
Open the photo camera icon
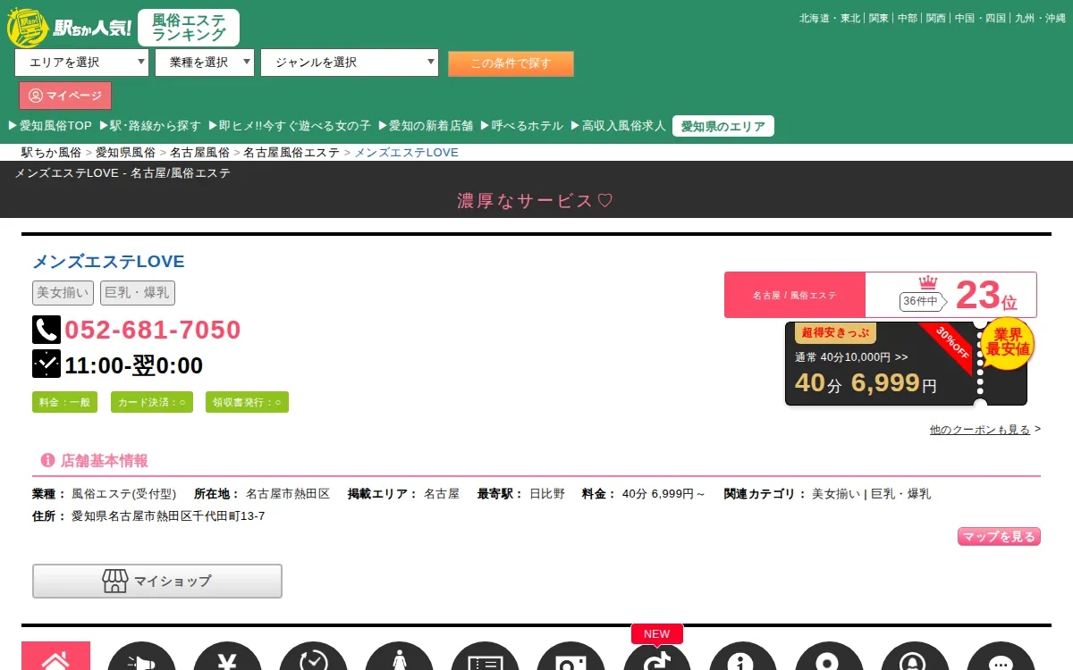[570, 657]
